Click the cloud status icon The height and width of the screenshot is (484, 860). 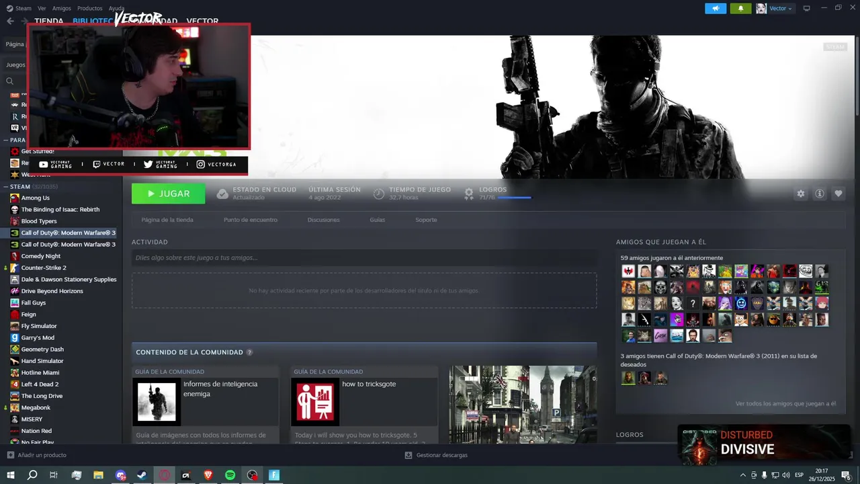pos(222,194)
